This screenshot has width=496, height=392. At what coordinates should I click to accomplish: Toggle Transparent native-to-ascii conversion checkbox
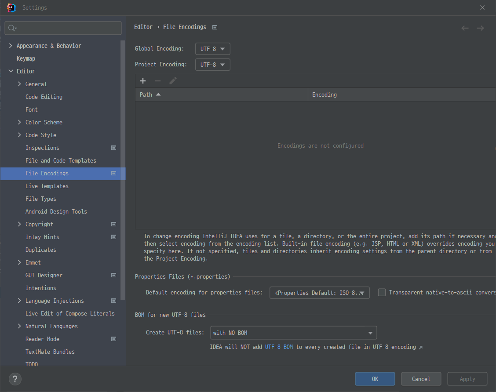click(382, 292)
